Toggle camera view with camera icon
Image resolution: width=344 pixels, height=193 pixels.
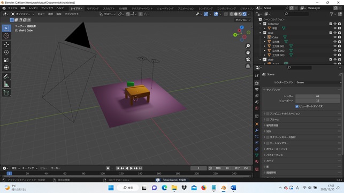tap(248, 59)
